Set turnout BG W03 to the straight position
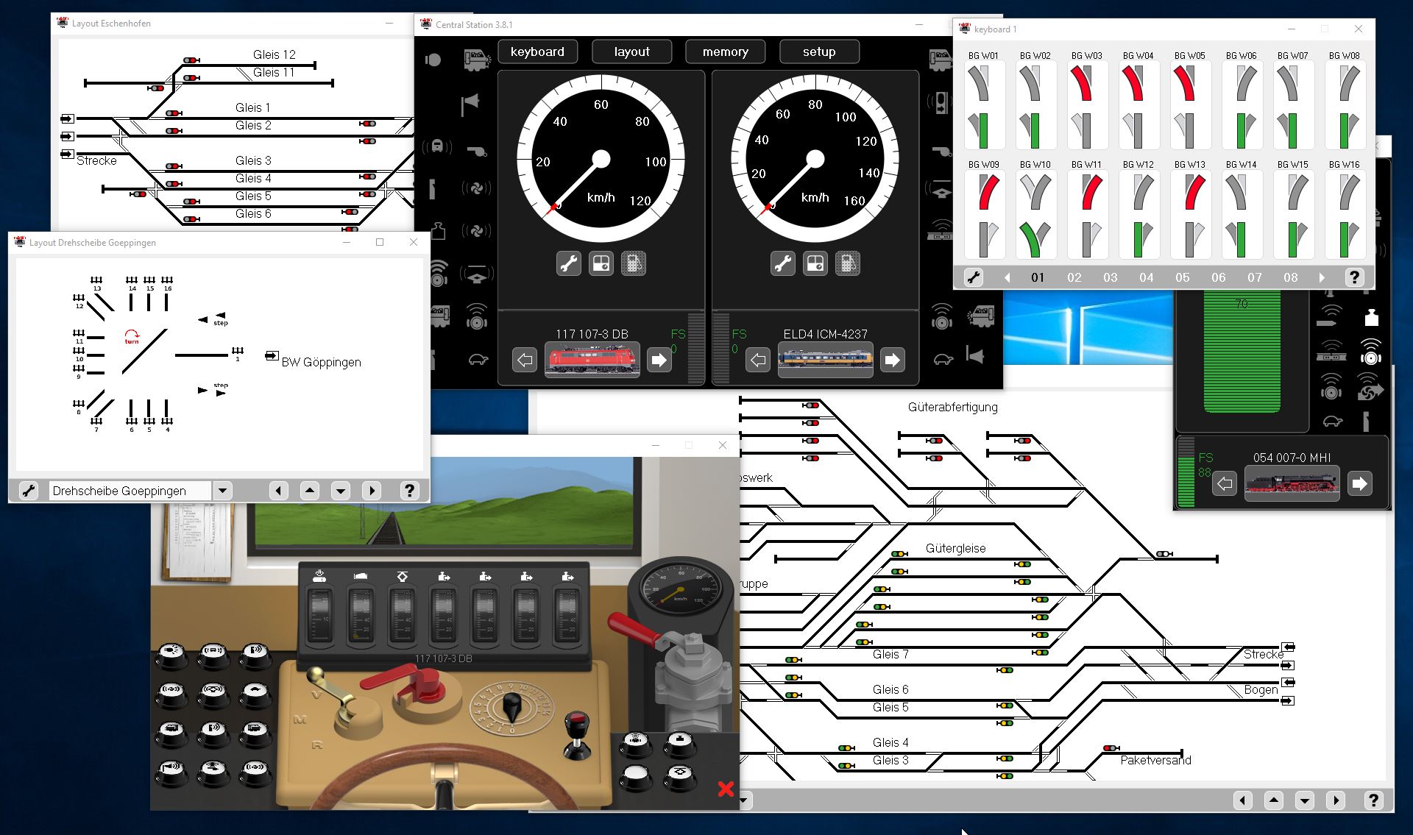Viewport: 1413px width, 835px height. click(1086, 129)
